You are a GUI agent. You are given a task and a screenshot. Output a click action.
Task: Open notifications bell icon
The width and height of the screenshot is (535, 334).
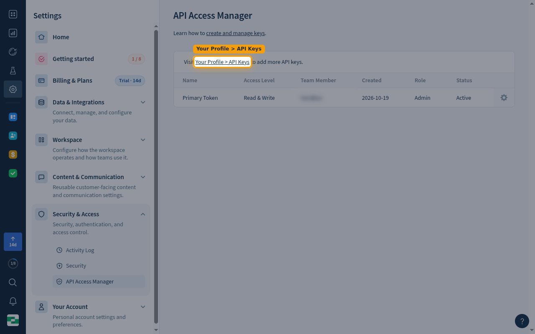click(x=13, y=301)
